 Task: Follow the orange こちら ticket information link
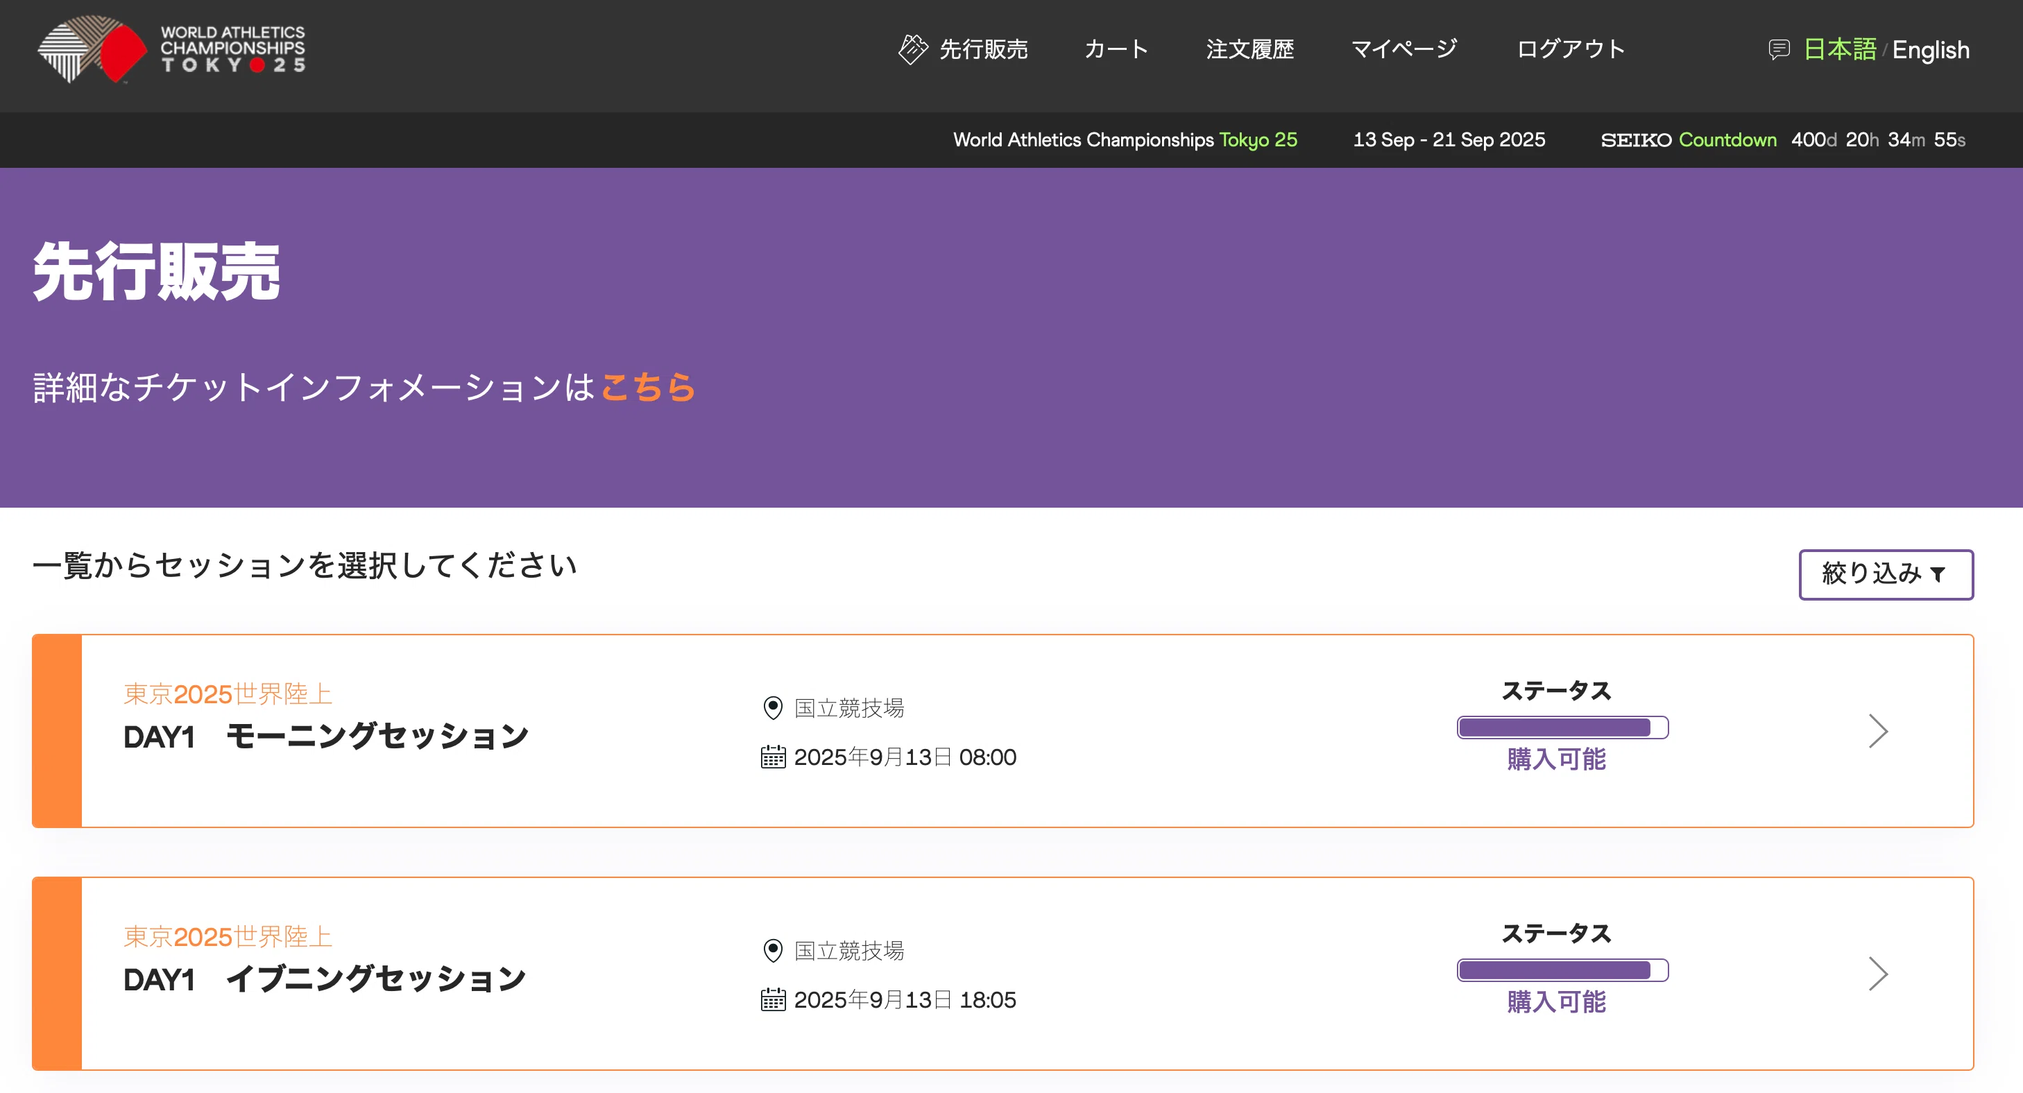648,387
